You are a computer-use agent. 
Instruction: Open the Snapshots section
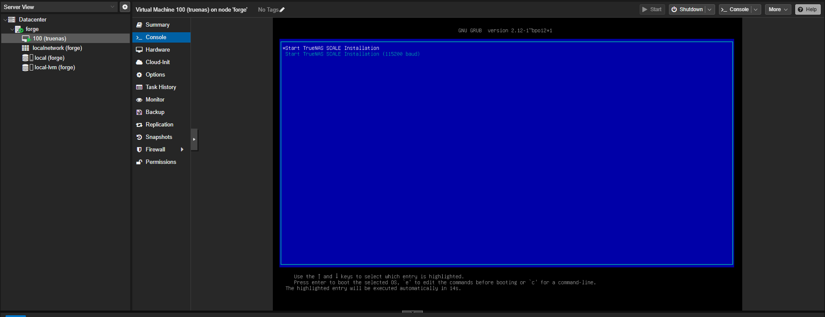point(159,137)
